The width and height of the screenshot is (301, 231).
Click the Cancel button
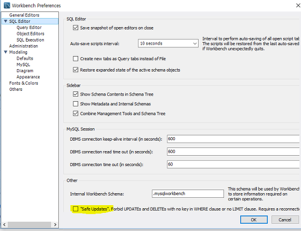[285, 220]
